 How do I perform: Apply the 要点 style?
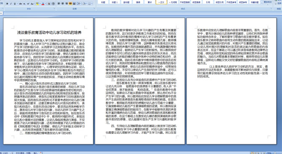coord(150,2)
